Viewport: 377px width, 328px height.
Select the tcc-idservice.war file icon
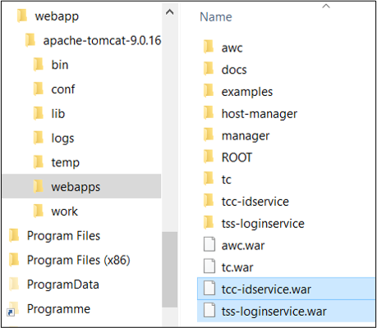coord(209,289)
